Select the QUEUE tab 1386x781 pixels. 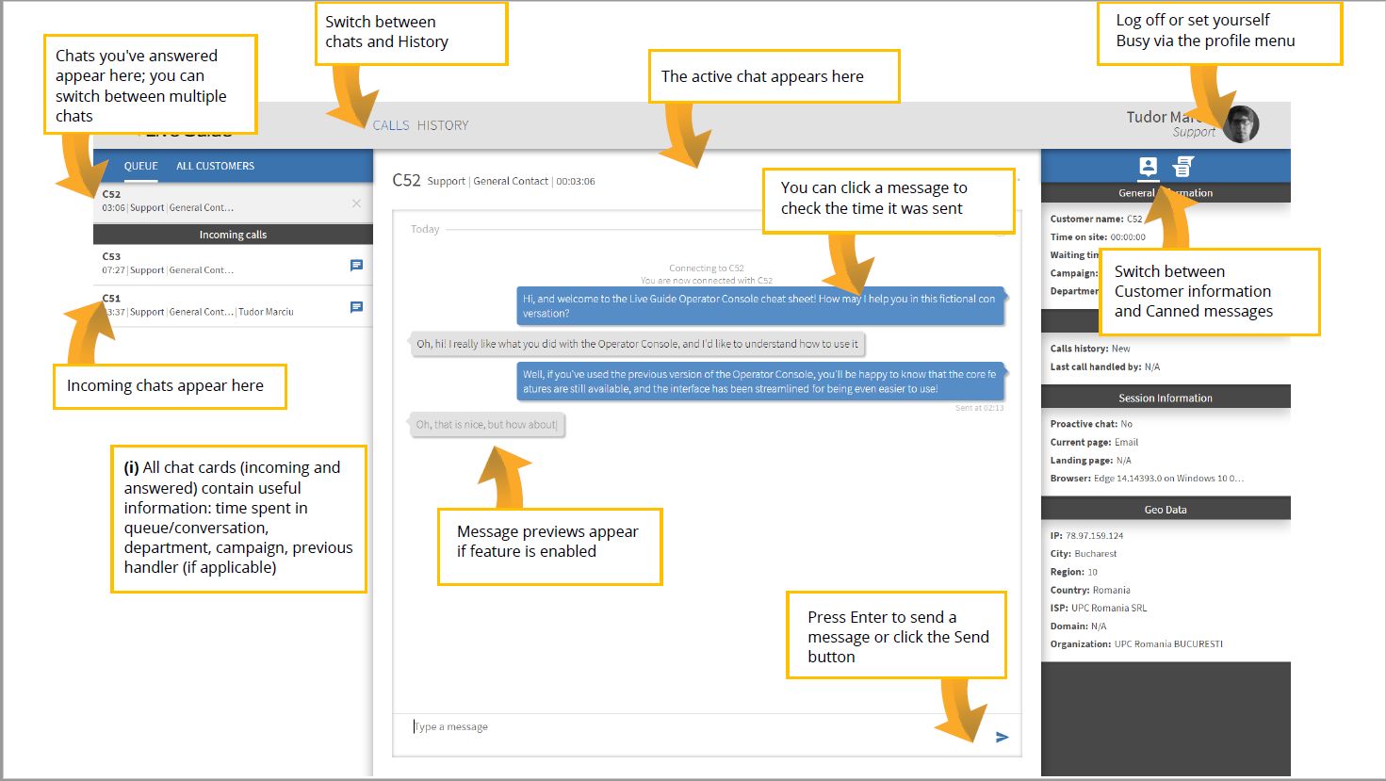[140, 166]
